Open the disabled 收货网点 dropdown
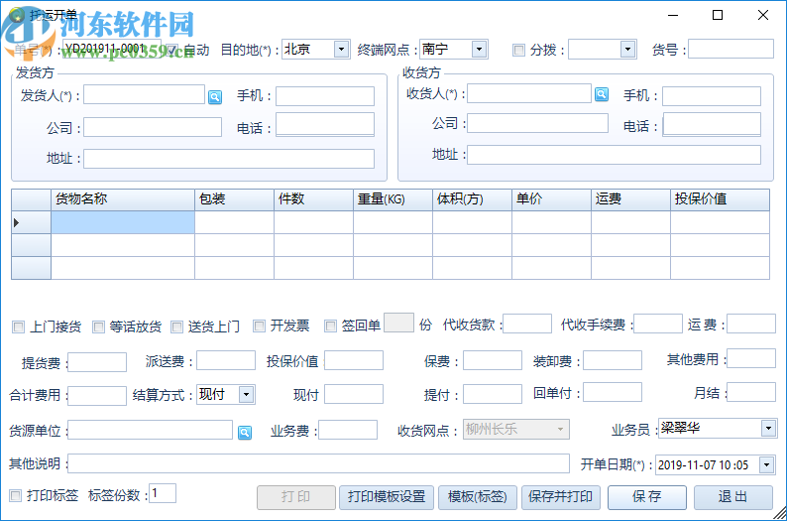 point(560,430)
